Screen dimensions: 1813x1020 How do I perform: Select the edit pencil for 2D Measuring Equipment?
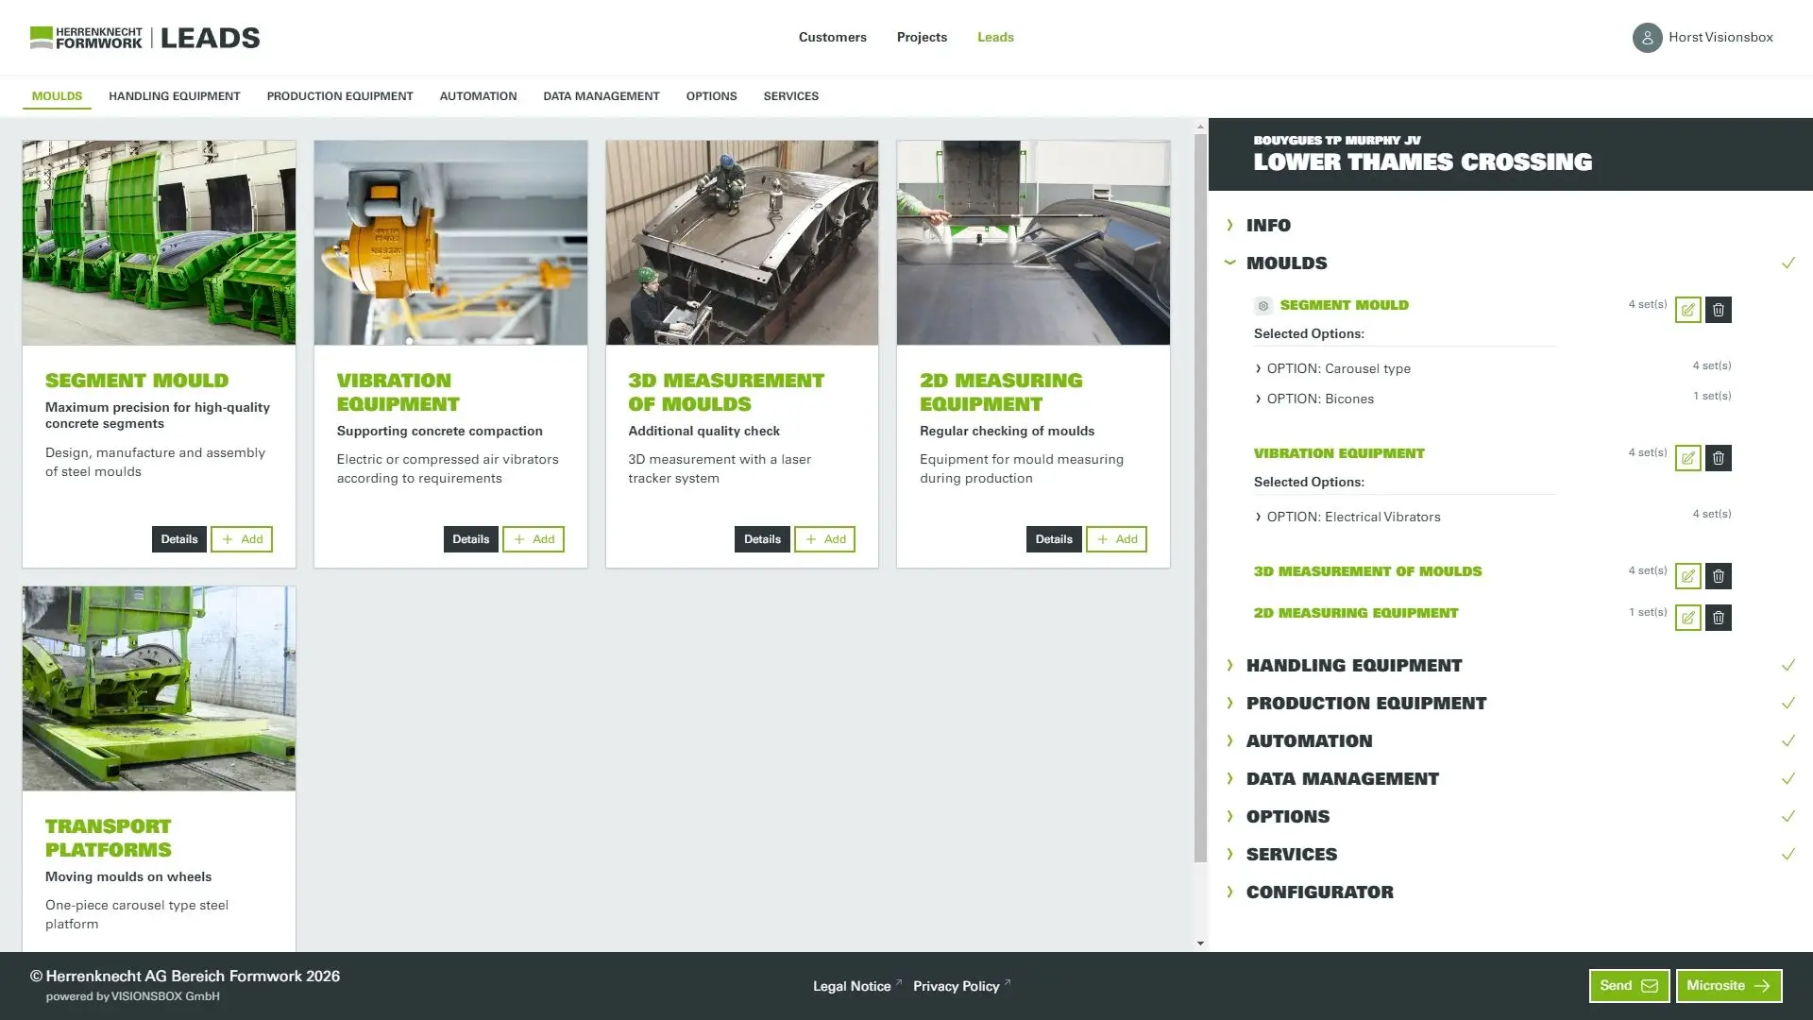pos(1687,617)
